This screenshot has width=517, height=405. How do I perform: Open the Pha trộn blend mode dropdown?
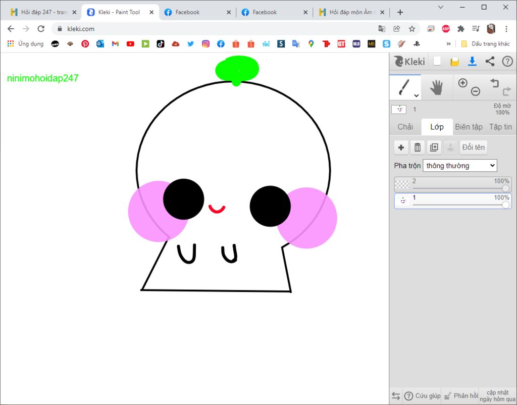(460, 166)
